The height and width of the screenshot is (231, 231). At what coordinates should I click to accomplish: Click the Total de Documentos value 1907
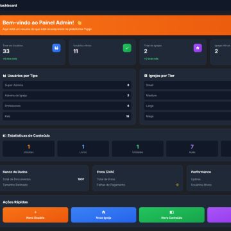click(x=81, y=179)
